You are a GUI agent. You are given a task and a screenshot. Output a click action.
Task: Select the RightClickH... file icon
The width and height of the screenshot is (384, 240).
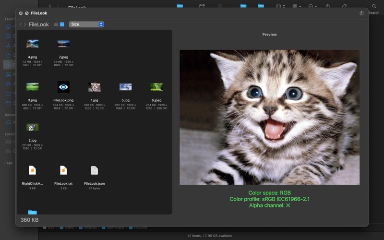pyautogui.click(x=32, y=170)
